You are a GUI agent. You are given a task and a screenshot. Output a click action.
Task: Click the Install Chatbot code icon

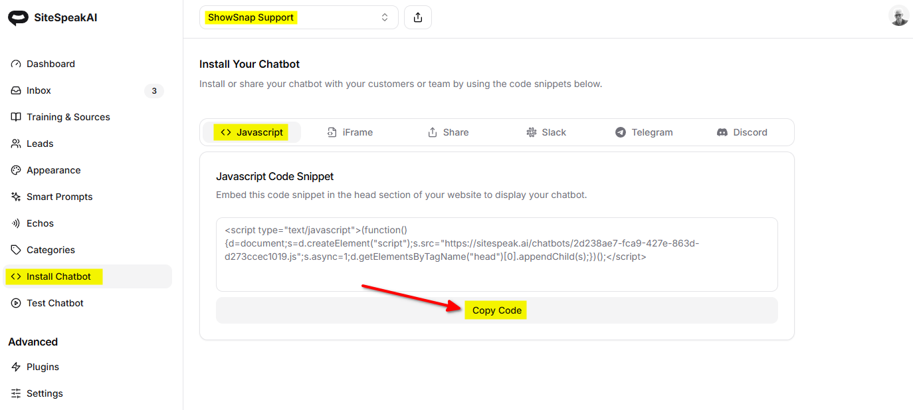click(16, 276)
